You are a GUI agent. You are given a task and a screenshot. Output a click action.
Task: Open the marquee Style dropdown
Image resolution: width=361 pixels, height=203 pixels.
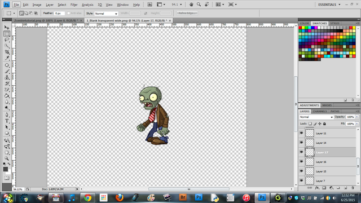pyautogui.click(x=106, y=14)
